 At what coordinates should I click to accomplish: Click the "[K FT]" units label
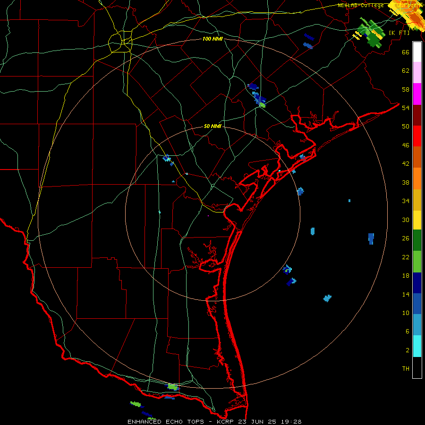click(x=399, y=33)
